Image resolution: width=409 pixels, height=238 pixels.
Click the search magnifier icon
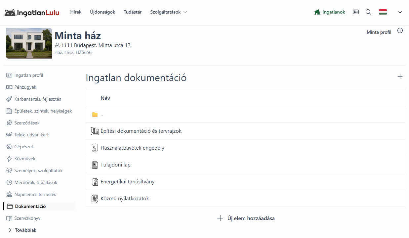pyautogui.click(x=368, y=12)
